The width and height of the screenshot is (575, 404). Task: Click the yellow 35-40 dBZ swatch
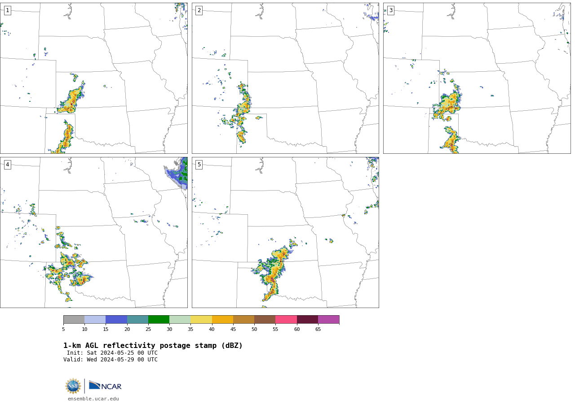coord(201,320)
